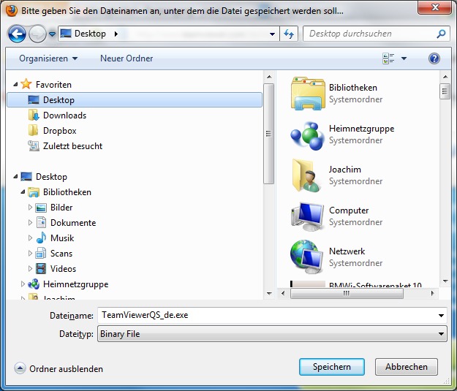
Task: Expand the Bilder library tree node
Action: 31,208
